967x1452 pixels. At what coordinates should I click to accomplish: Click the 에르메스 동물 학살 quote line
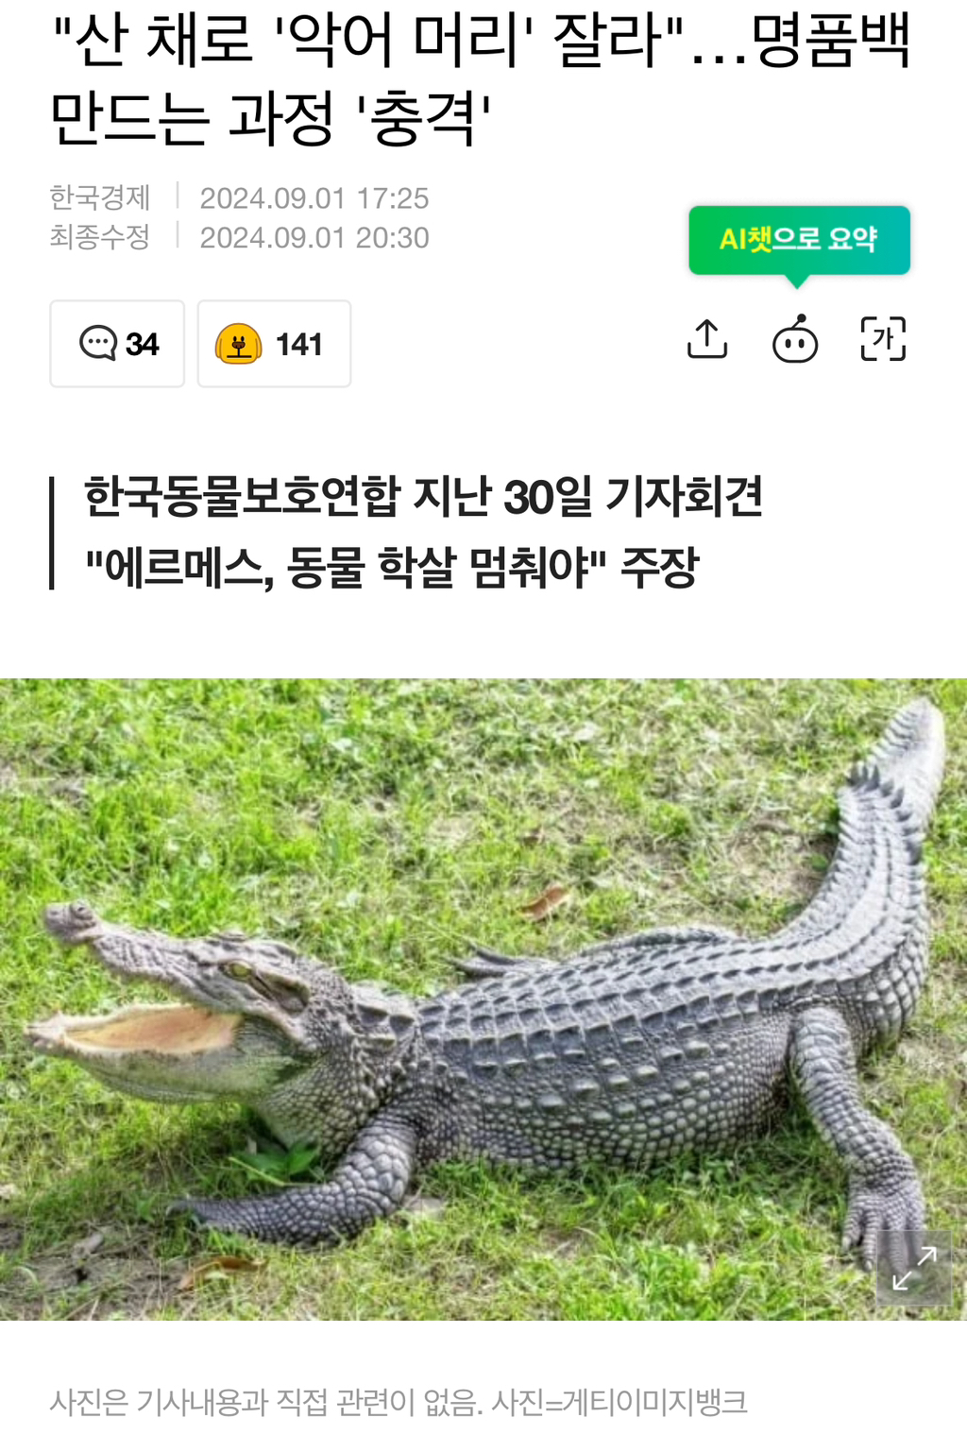pos(392,567)
